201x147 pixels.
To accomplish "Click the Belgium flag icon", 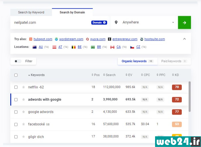I will click(74, 47).
